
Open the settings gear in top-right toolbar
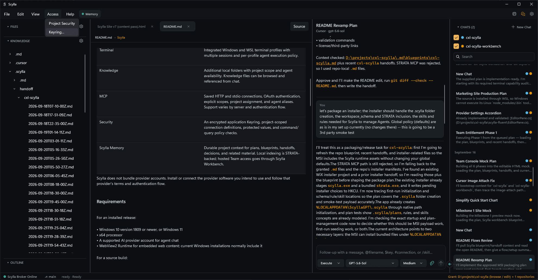[x=532, y=14]
